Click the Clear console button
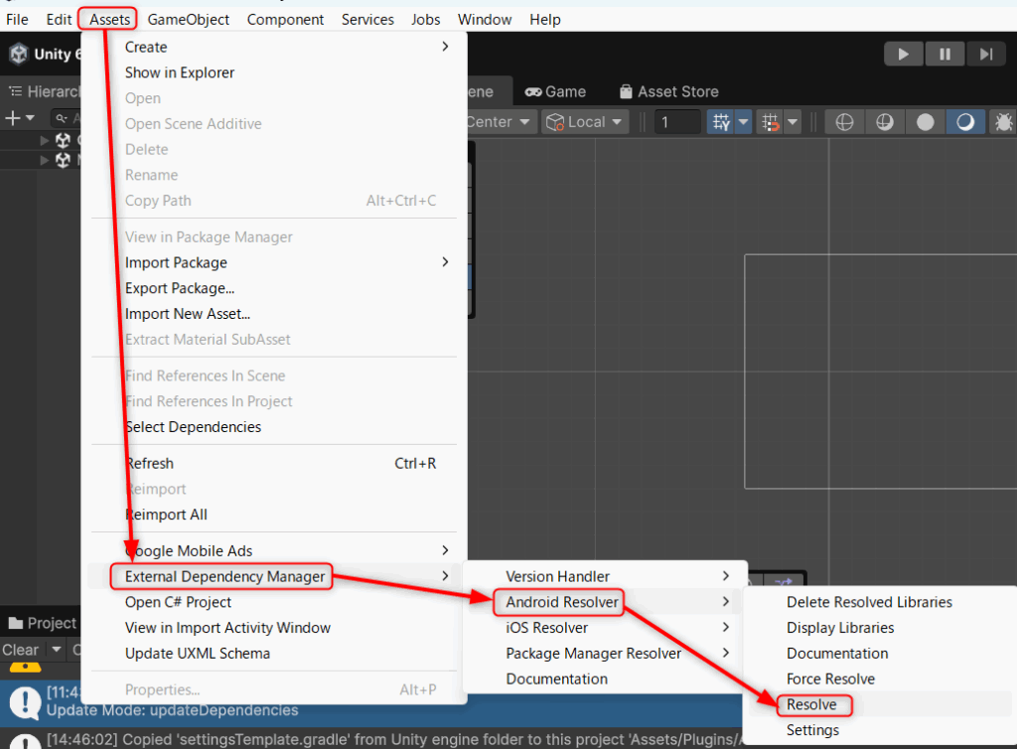The width and height of the screenshot is (1017, 749). coord(20,650)
